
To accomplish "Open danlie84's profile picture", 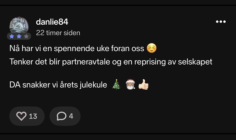I will point(19,26).
